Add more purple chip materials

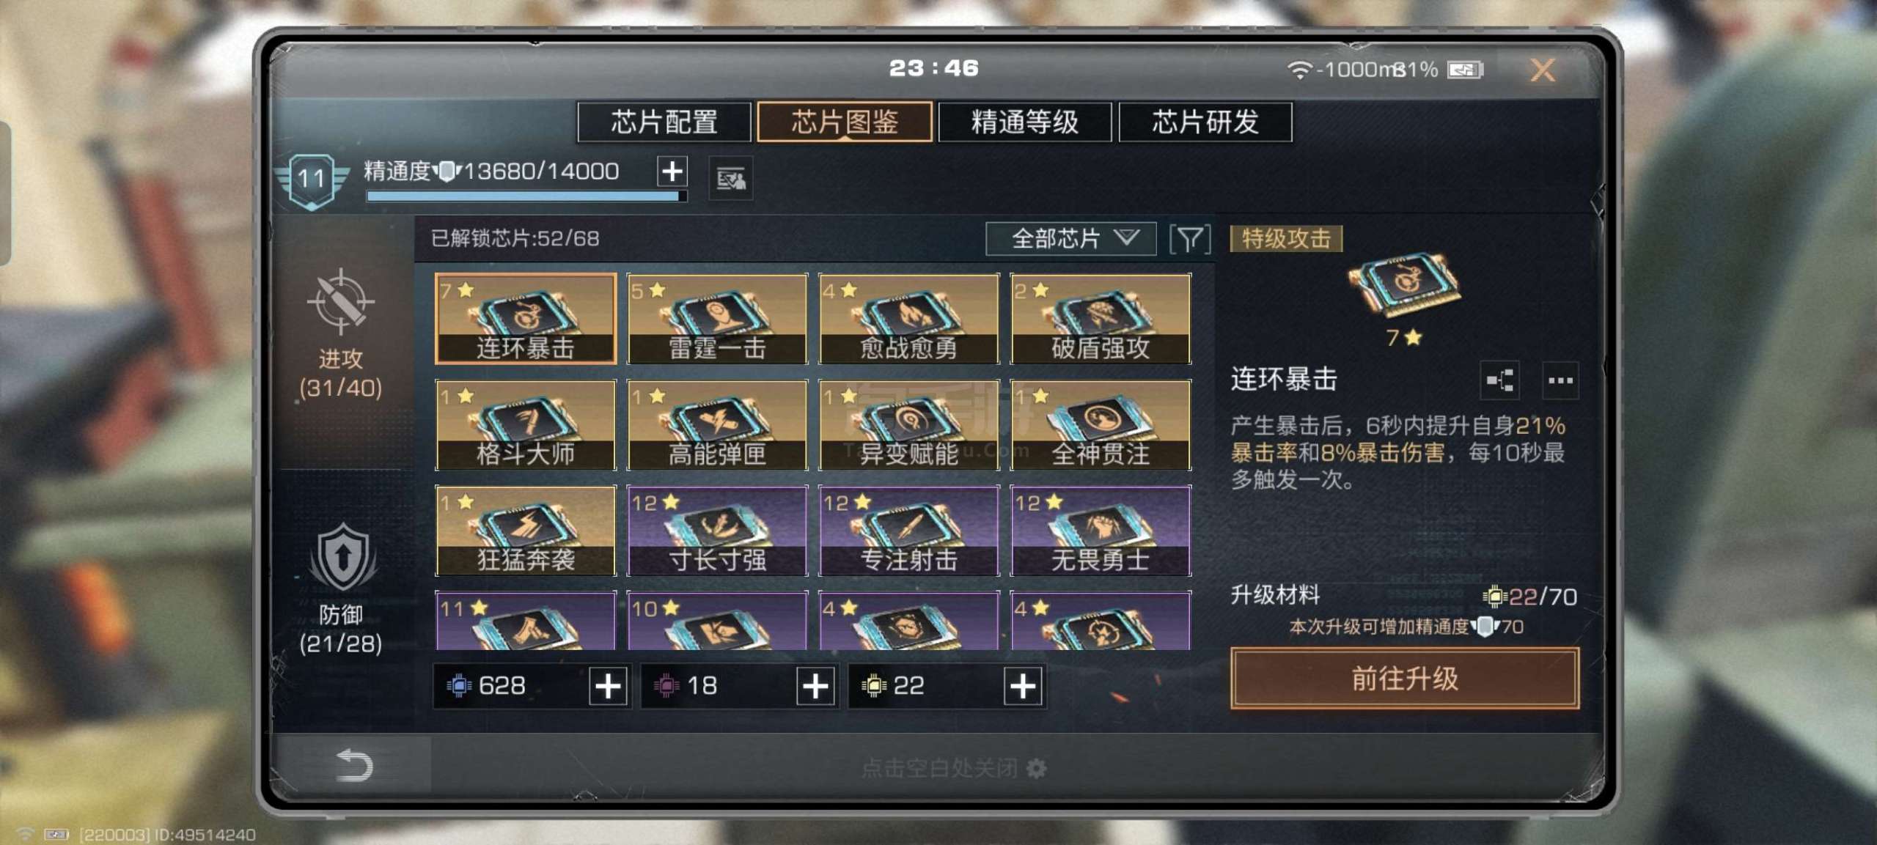[x=815, y=686]
